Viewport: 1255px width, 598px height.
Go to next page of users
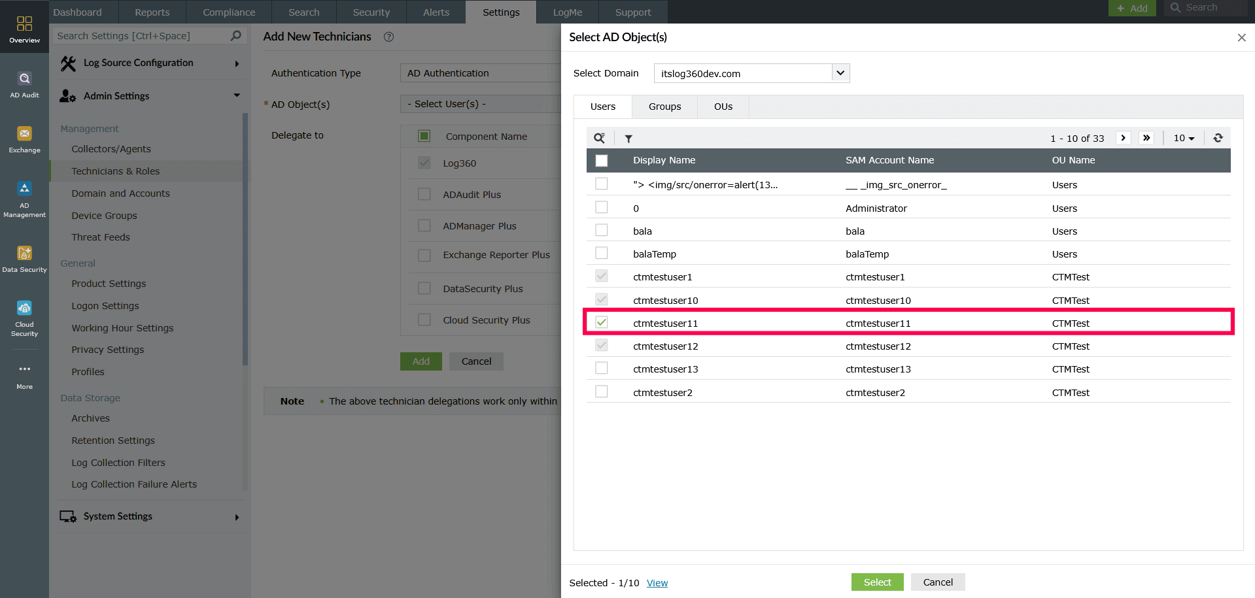pos(1124,138)
